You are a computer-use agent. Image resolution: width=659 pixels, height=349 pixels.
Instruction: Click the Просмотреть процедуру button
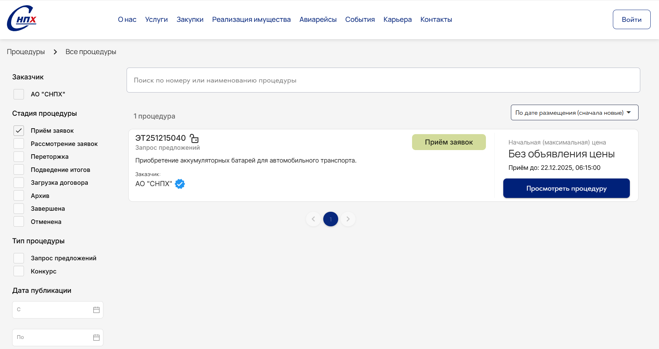coord(566,188)
